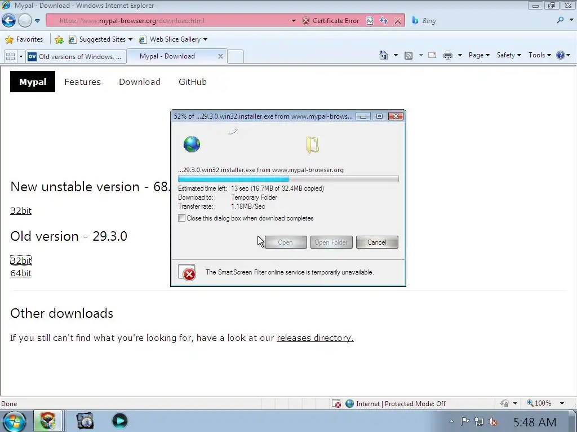Open the Windows Start orb
577x432 pixels.
[x=15, y=421]
